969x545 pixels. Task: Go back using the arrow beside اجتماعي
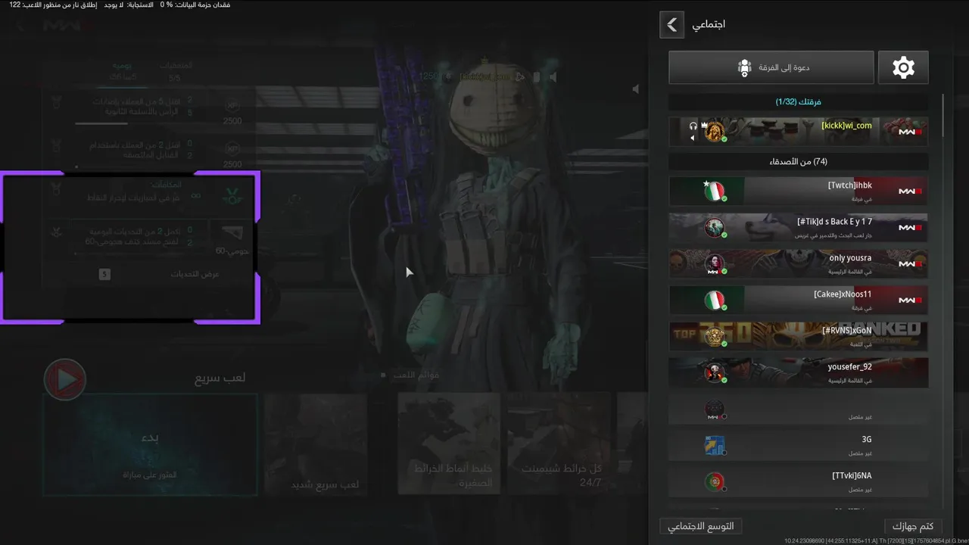671,24
